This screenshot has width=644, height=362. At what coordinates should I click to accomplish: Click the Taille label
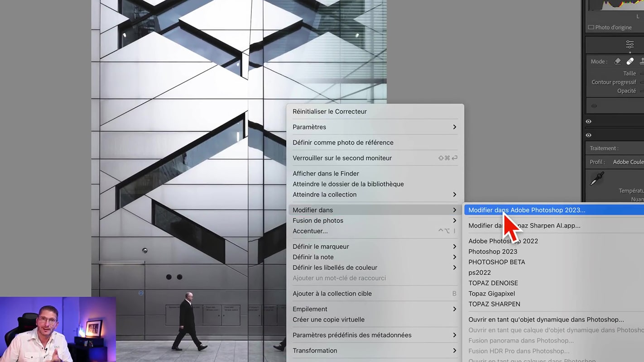pyautogui.click(x=630, y=73)
